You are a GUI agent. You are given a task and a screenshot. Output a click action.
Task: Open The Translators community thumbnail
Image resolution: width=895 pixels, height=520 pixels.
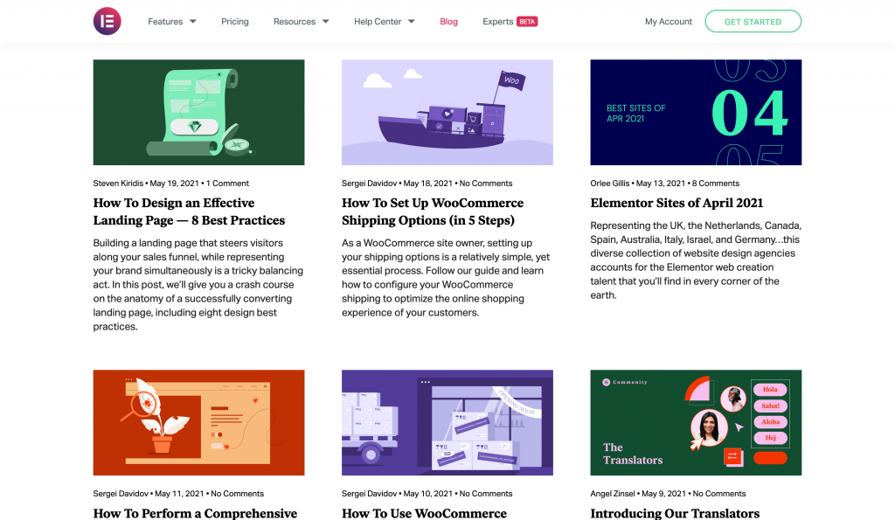pos(695,422)
